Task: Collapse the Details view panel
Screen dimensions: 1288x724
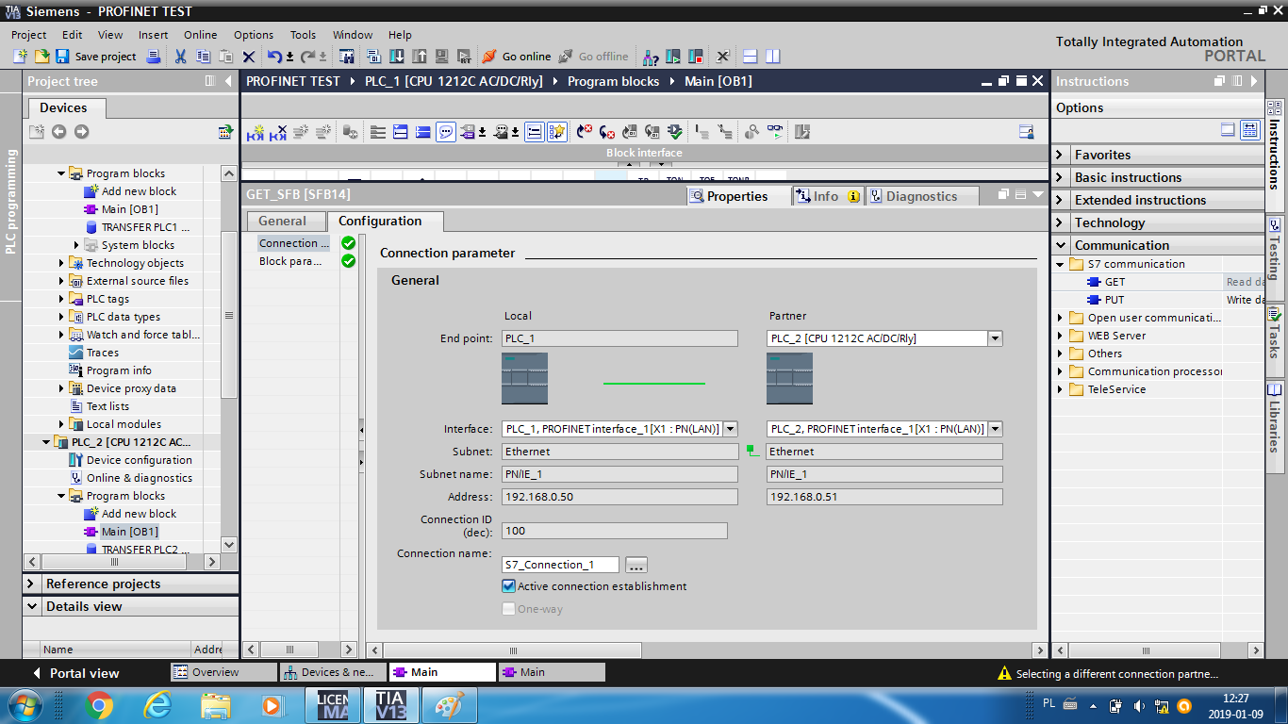Action: tap(31, 606)
